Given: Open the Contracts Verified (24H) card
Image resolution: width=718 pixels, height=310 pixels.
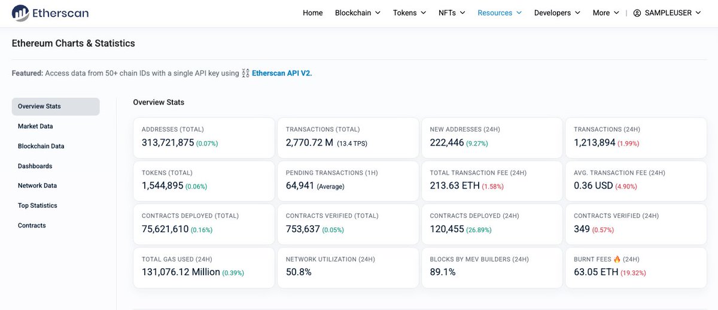Looking at the screenshot, I should (636, 224).
